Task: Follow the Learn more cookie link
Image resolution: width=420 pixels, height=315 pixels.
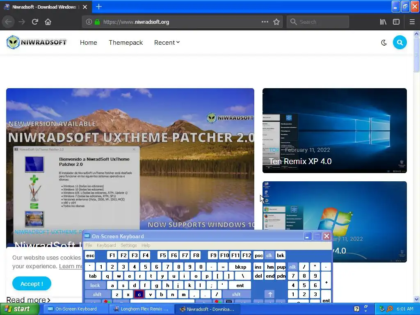Action: (71, 266)
